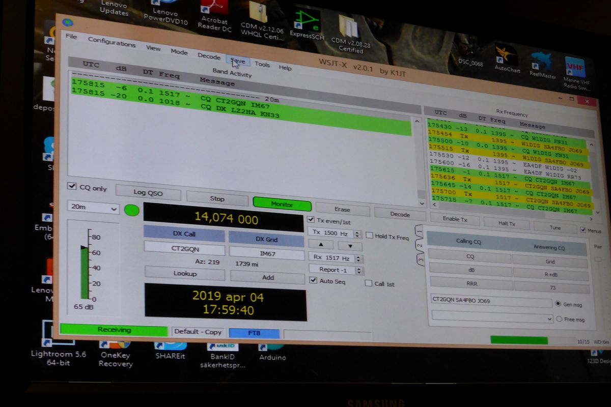Click the Add button

click(268, 277)
